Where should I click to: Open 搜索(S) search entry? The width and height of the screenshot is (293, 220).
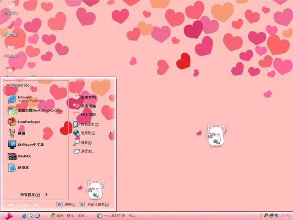(82, 143)
